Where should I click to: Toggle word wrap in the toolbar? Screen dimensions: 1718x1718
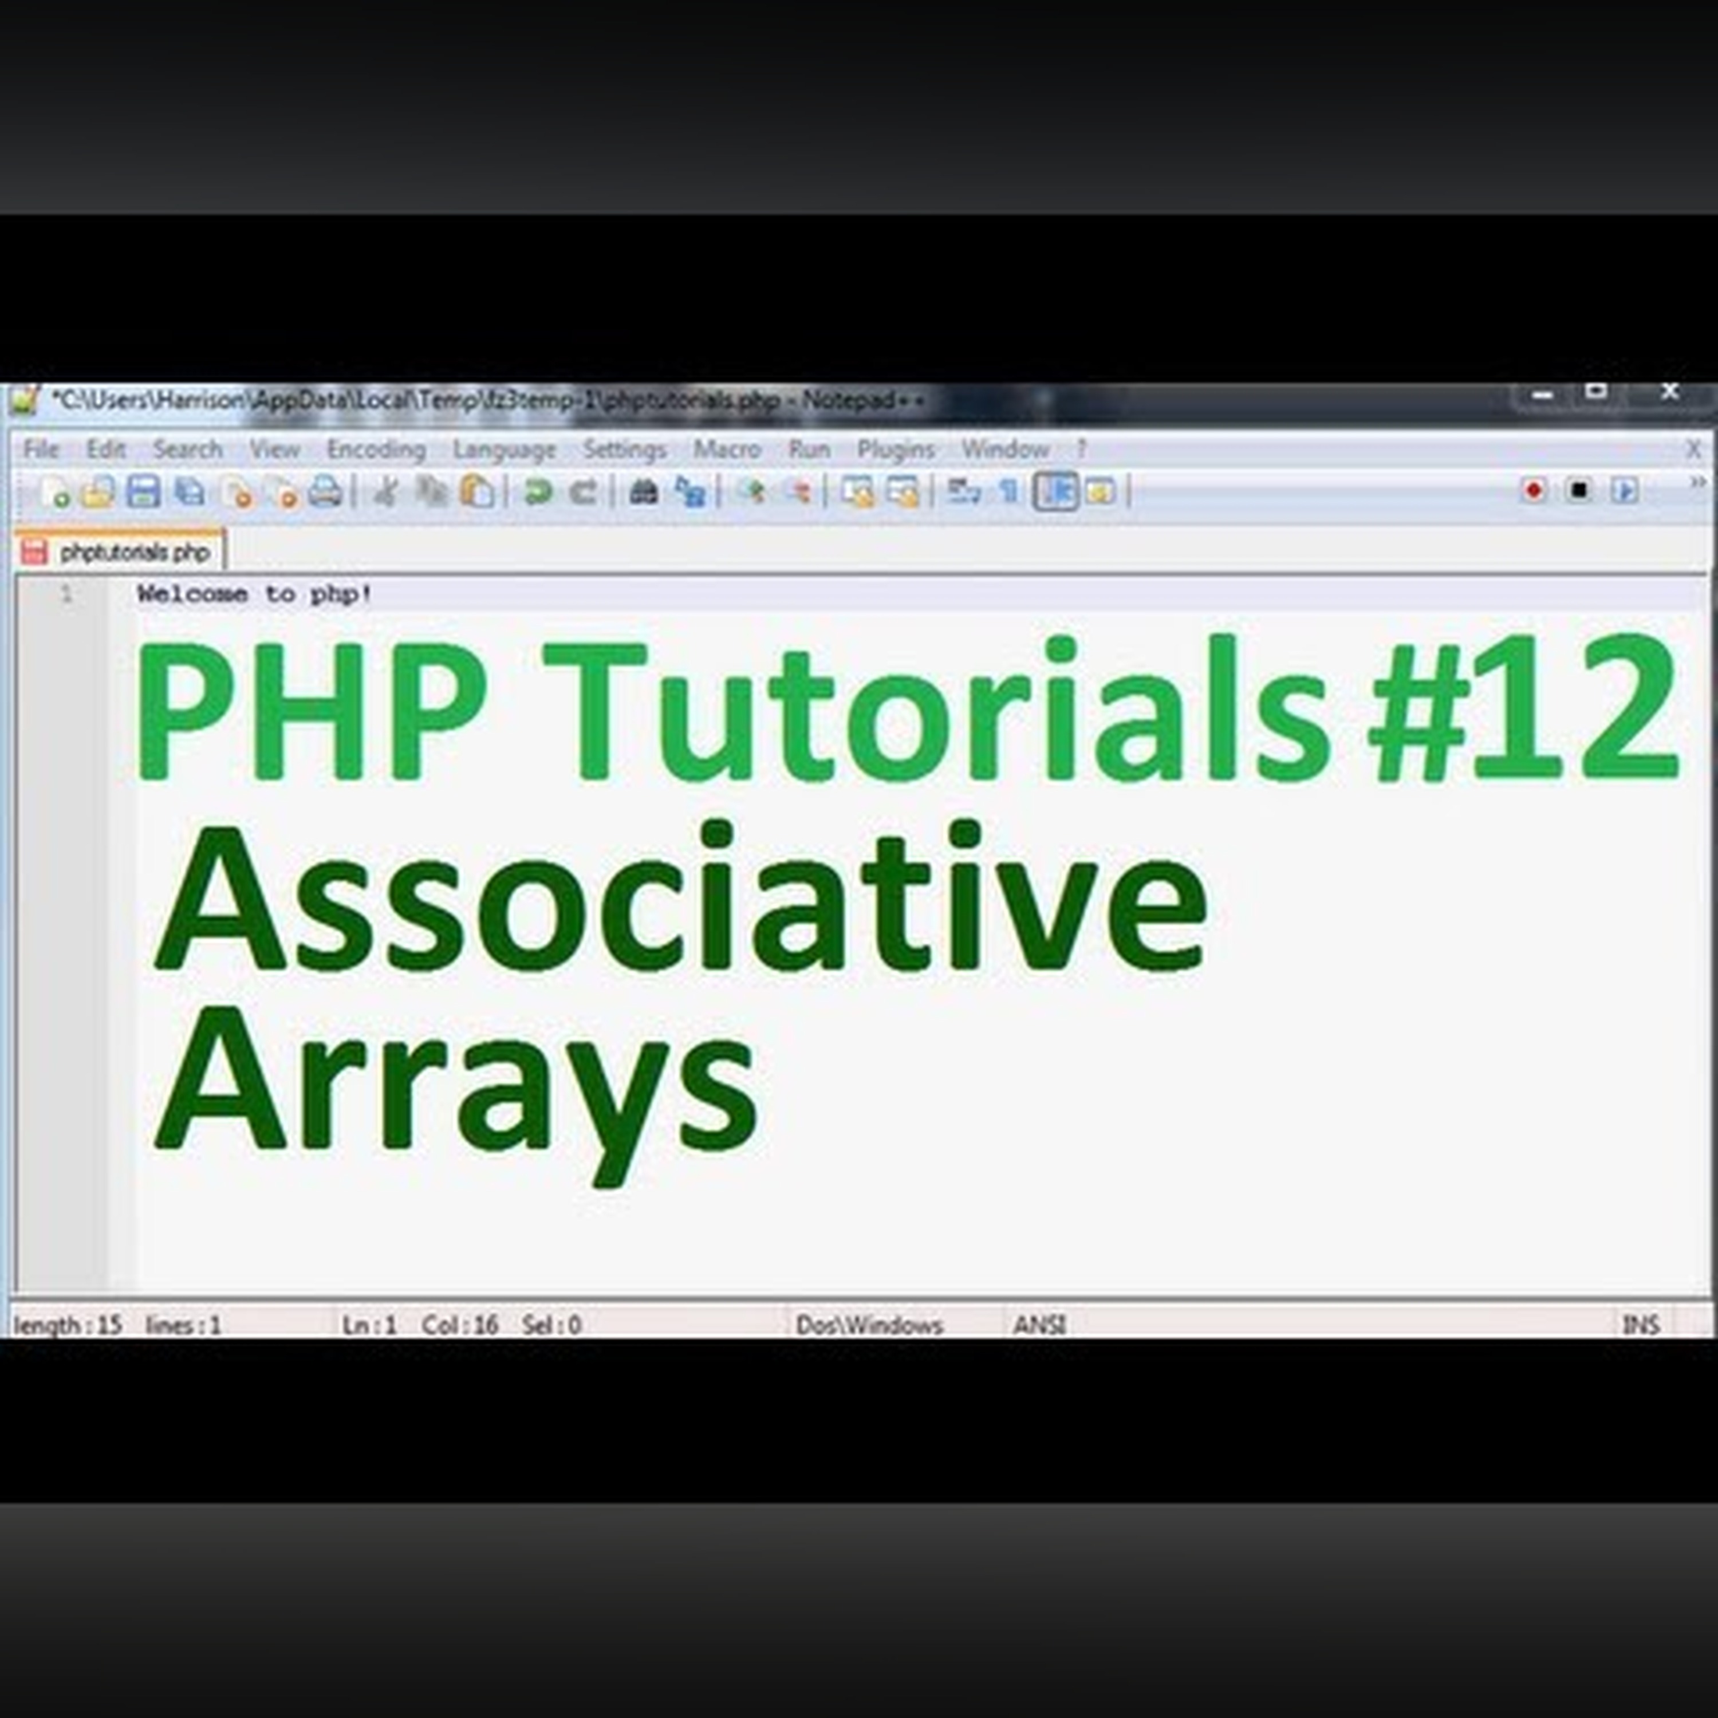point(963,492)
